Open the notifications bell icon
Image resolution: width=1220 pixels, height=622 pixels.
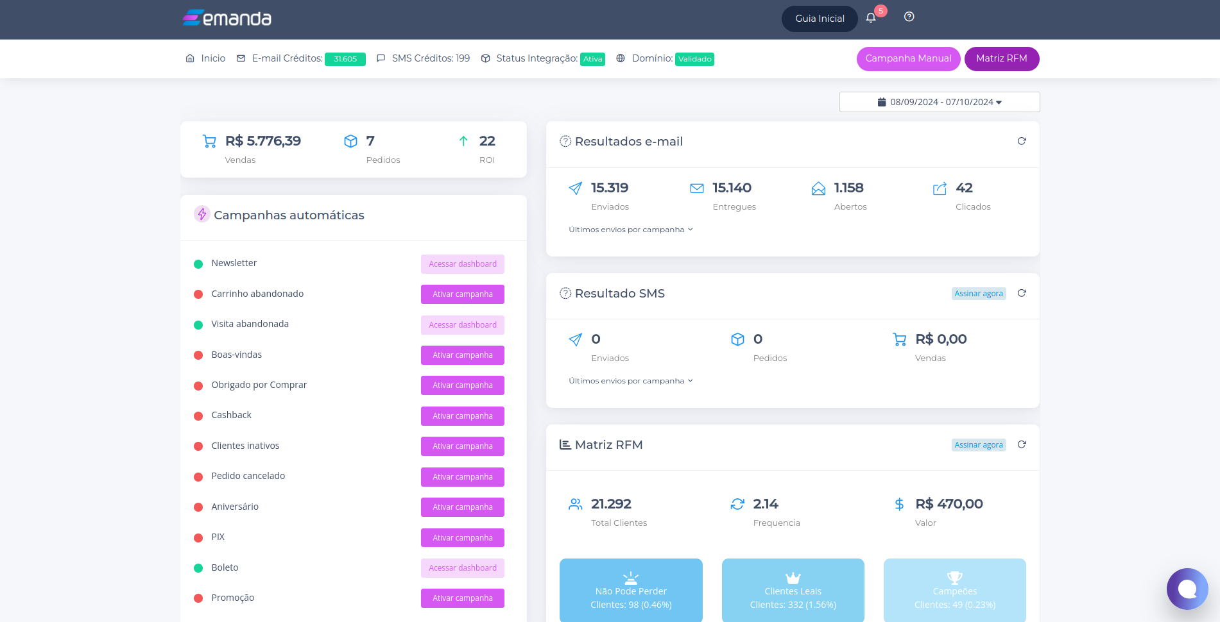coord(870,18)
